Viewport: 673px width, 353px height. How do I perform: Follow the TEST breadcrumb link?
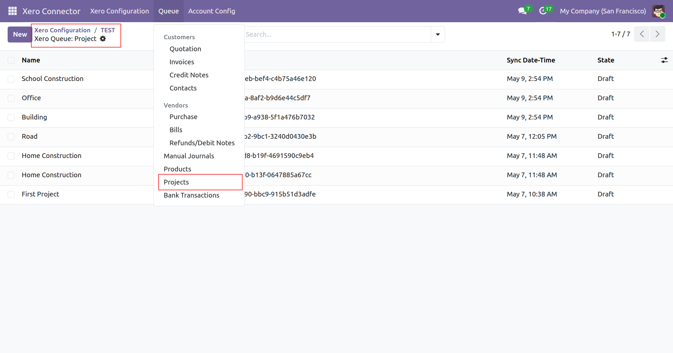click(108, 30)
